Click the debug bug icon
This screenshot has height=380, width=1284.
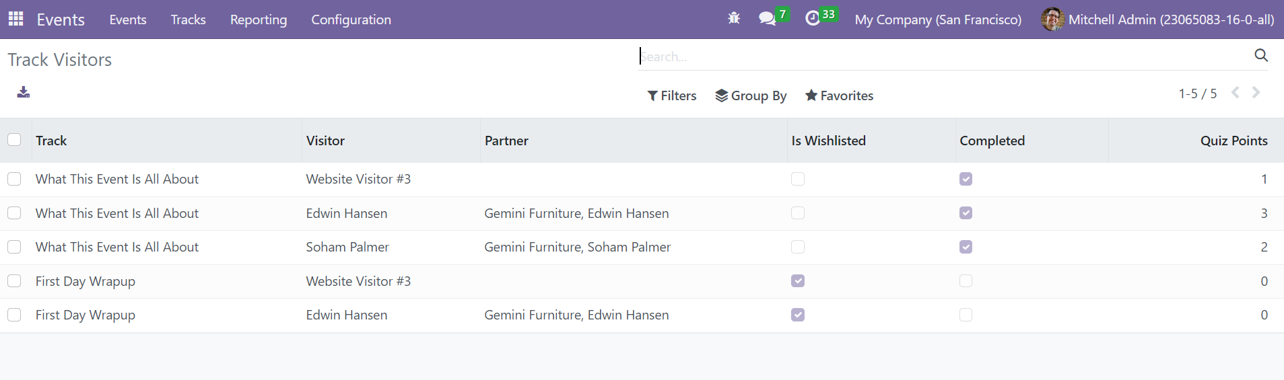coord(734,19)
